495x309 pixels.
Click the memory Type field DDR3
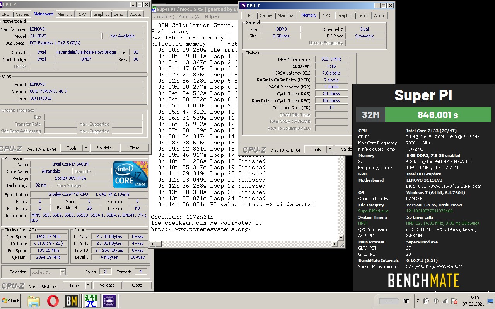coord(281,29)
